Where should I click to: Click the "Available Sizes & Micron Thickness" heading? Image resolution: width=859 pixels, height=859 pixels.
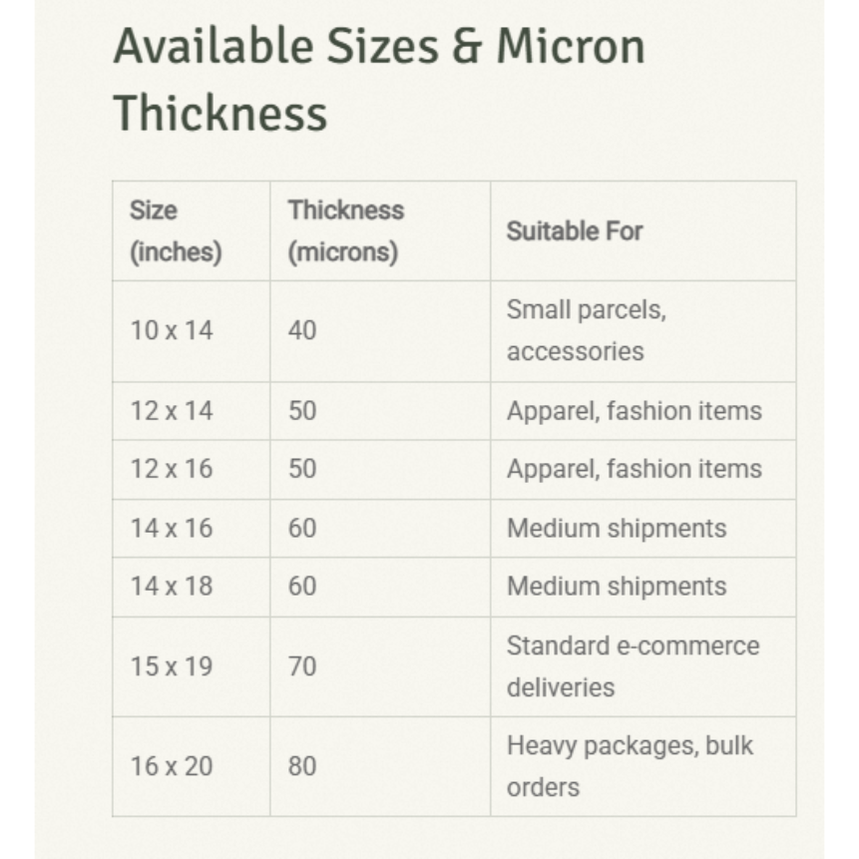[379, 79]
